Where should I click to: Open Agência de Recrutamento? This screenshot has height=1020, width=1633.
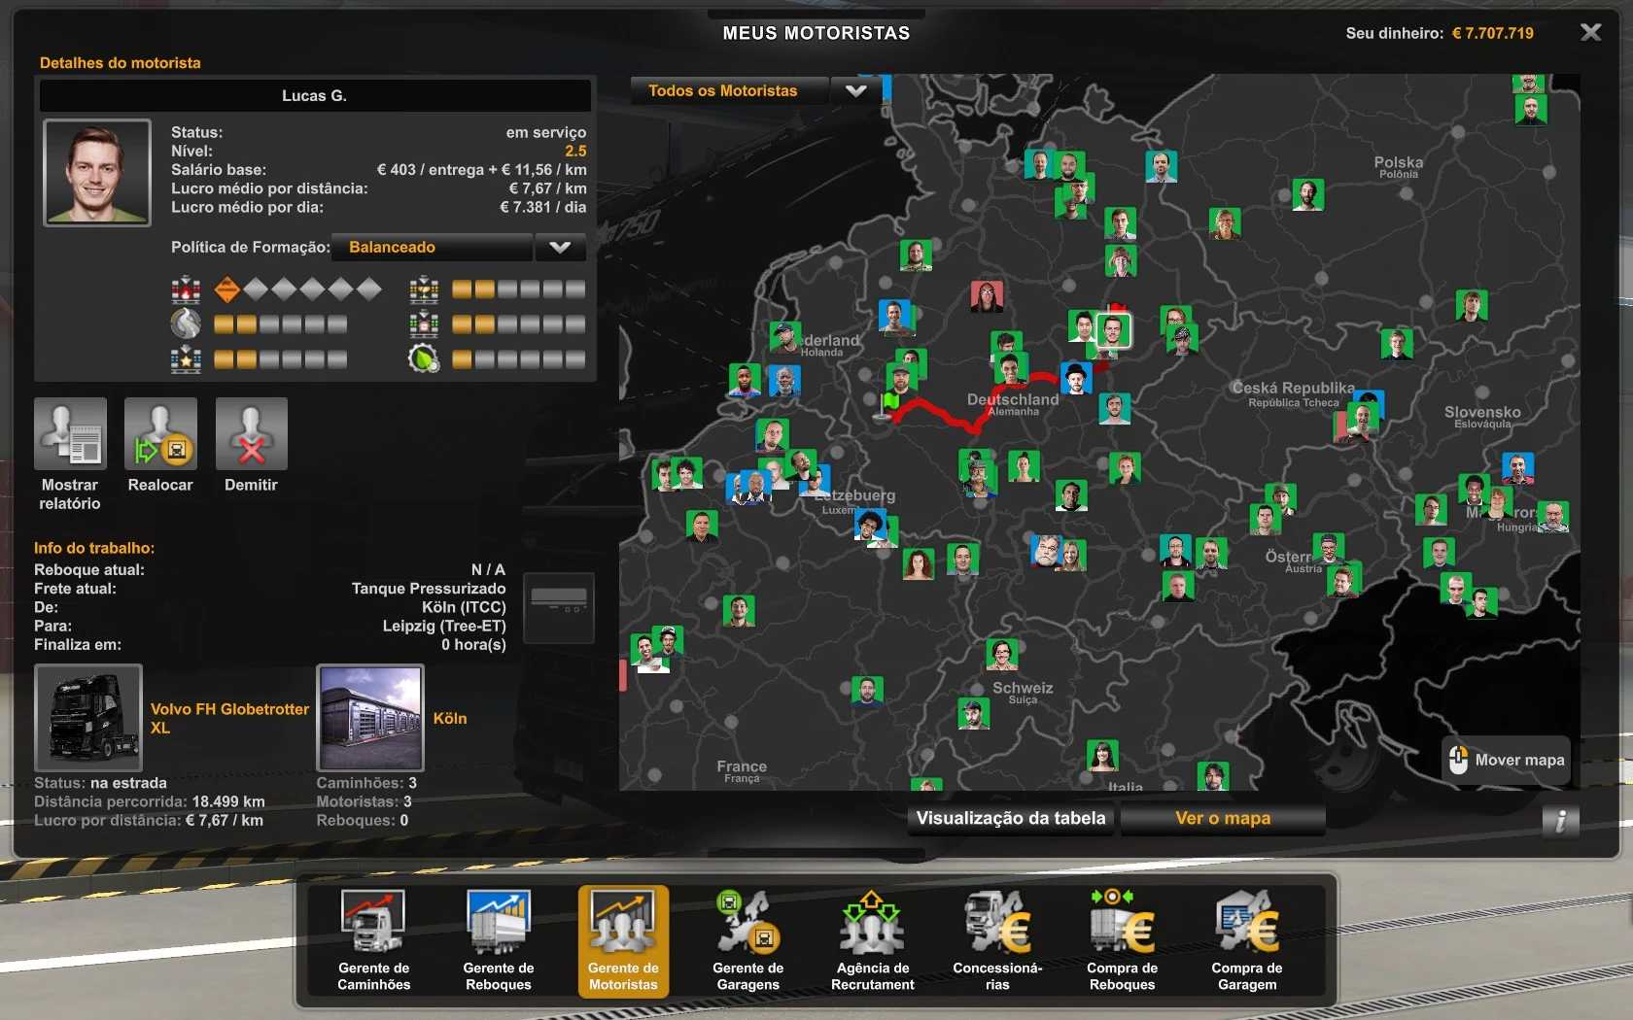(x=872, y=939)
